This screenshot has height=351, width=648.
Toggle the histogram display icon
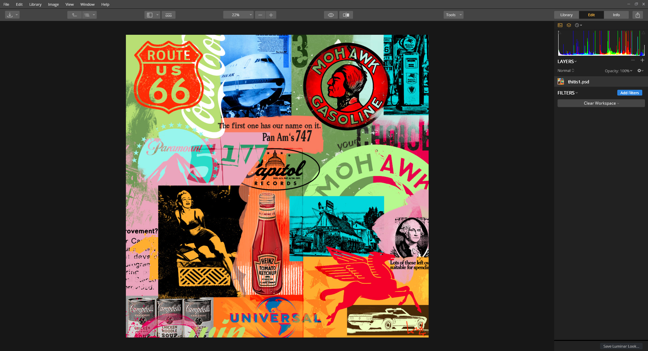[560, 25]
